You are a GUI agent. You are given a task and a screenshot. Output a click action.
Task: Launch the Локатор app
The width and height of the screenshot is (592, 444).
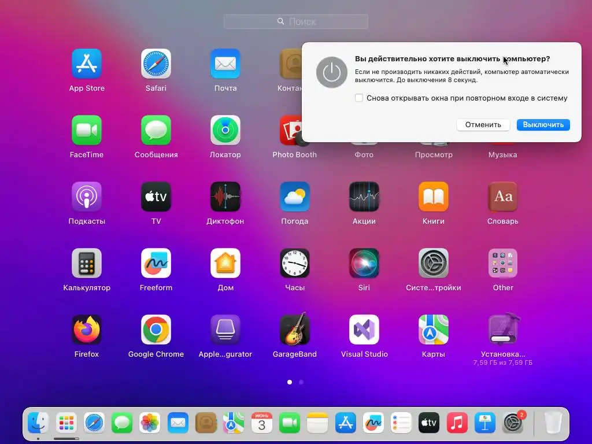[x=225, y=130]
